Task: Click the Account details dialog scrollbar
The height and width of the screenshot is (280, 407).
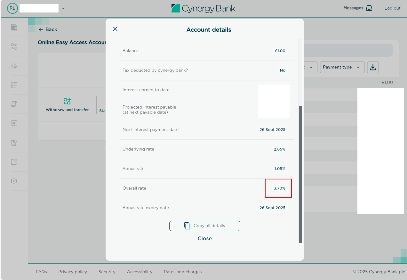Action: [300, 174]
